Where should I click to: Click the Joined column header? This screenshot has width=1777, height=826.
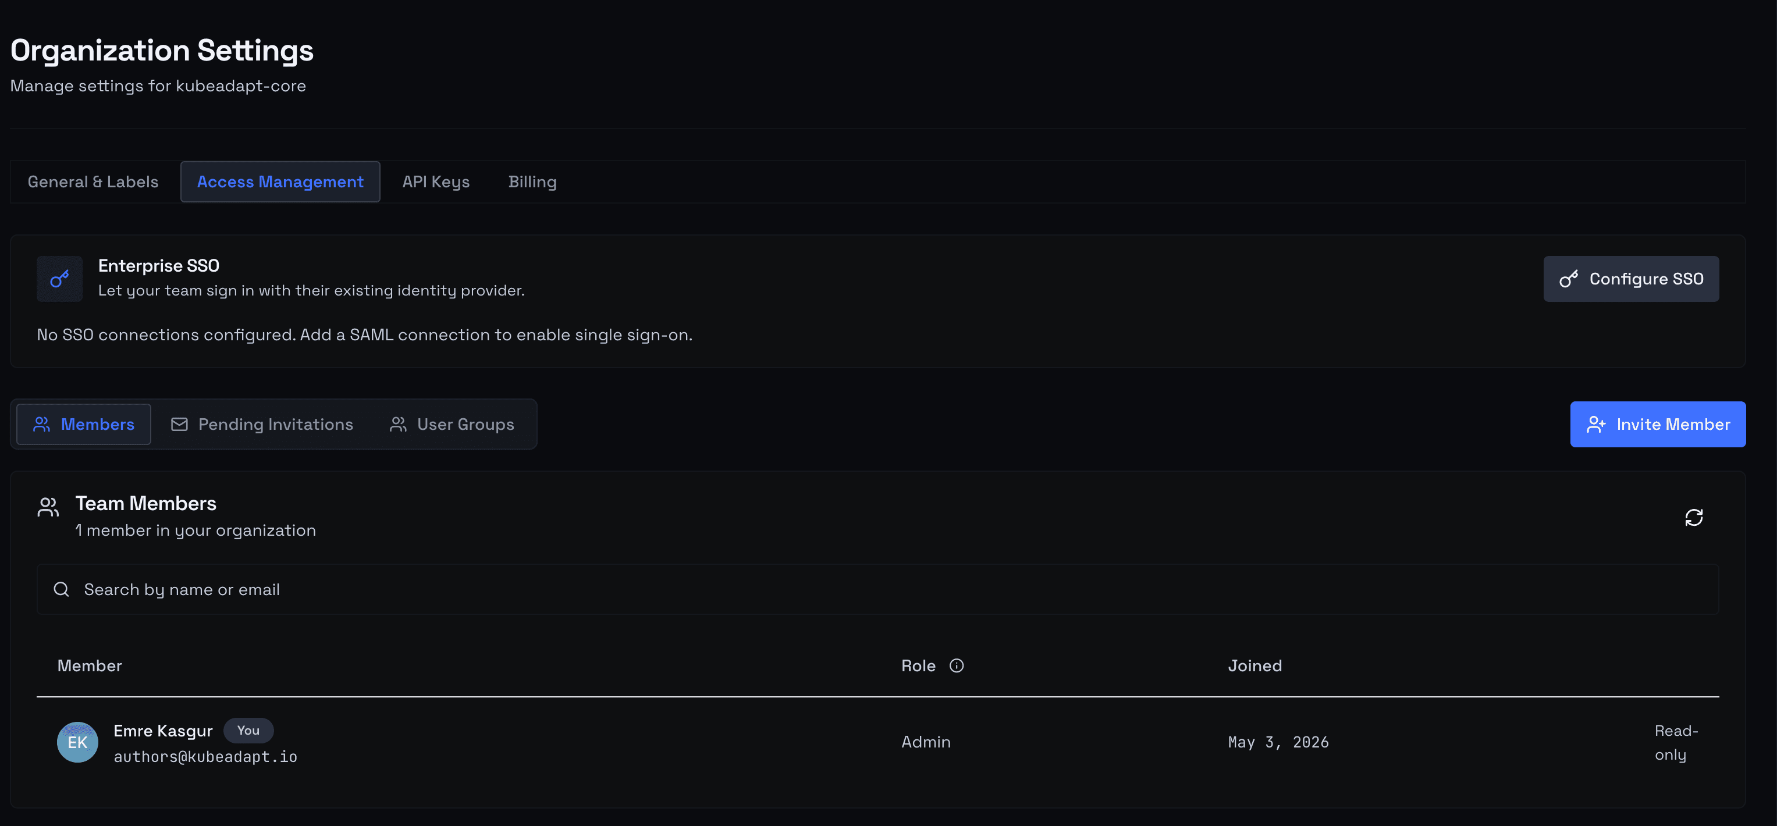coord(1255,665)
